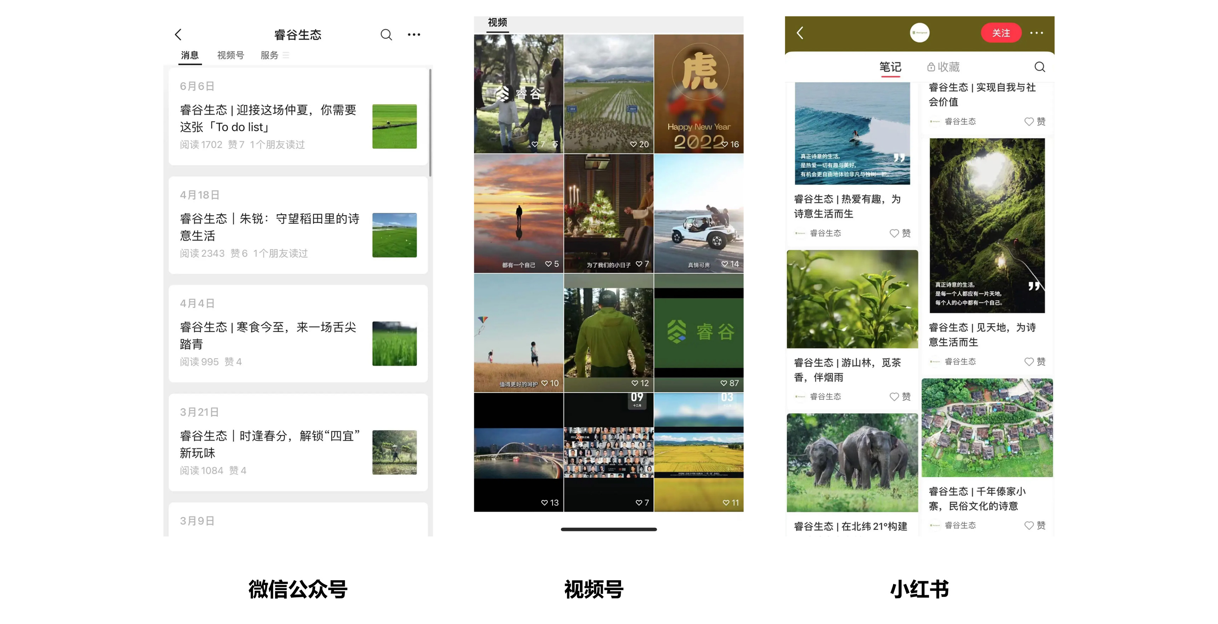Open the April 18 article's green field thumbnail
1218x624 pixels.
pyautogui.click(x=394, y=235)
